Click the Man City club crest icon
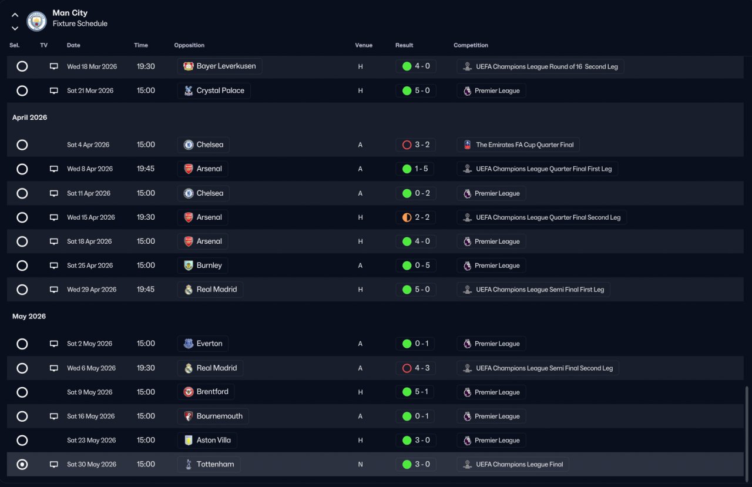 click(x=36, y=22)
